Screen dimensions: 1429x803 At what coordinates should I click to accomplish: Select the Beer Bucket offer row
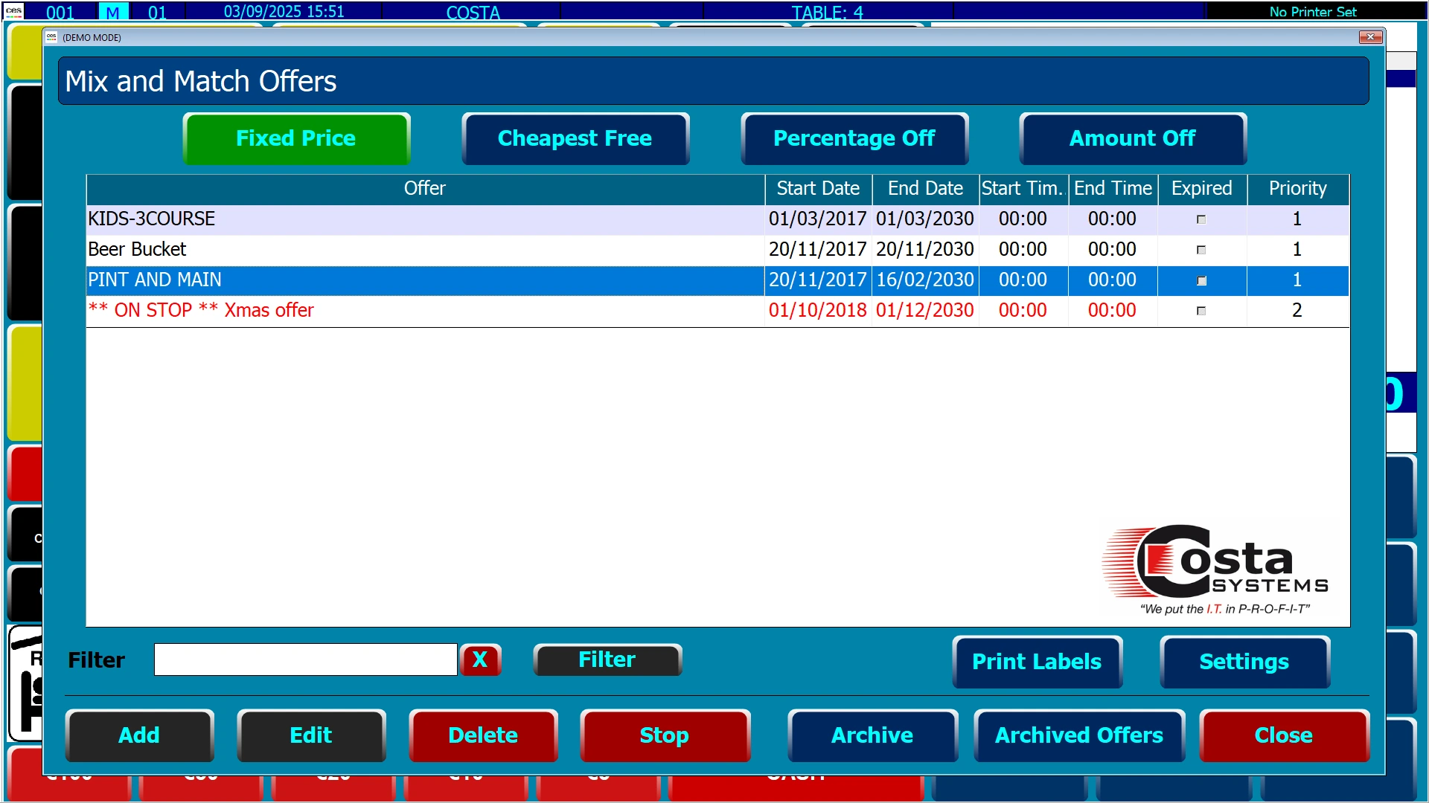424,250
